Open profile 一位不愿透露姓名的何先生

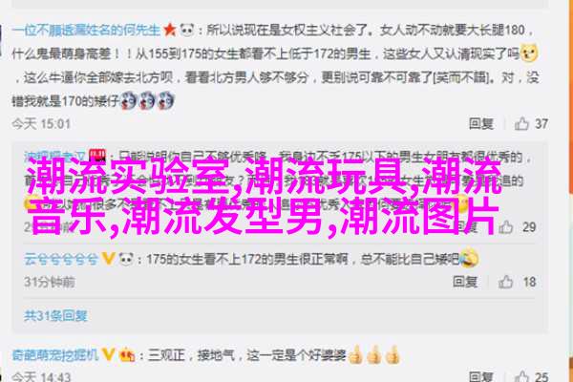[x=86, y=30]
